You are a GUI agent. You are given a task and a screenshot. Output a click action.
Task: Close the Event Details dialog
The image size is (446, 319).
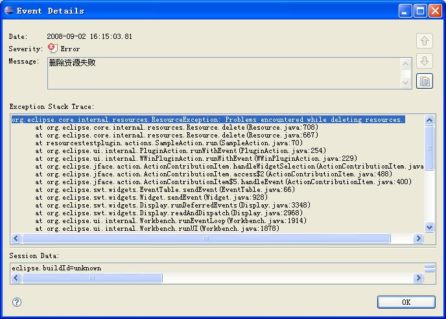click(x=435, y=11)
